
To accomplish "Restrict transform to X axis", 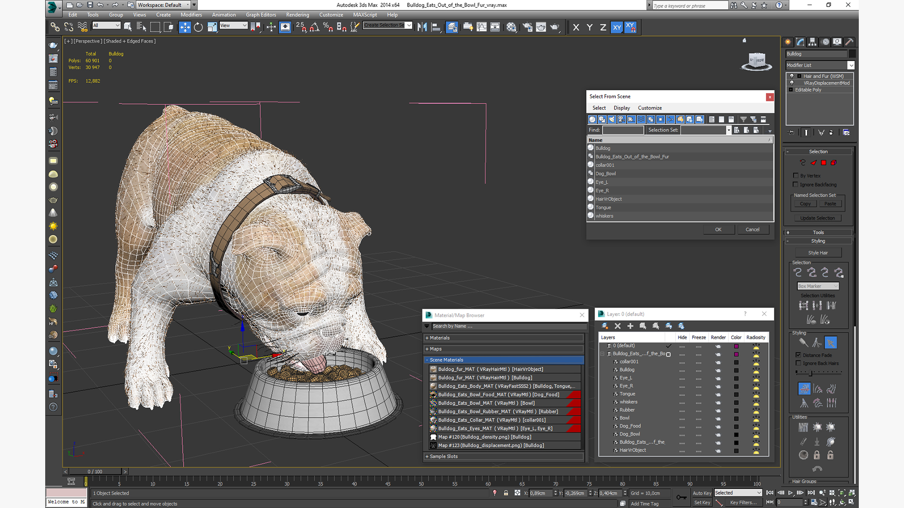I will pos(576,27).
